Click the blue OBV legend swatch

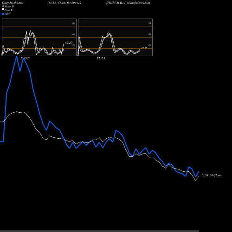pos(3,14)
